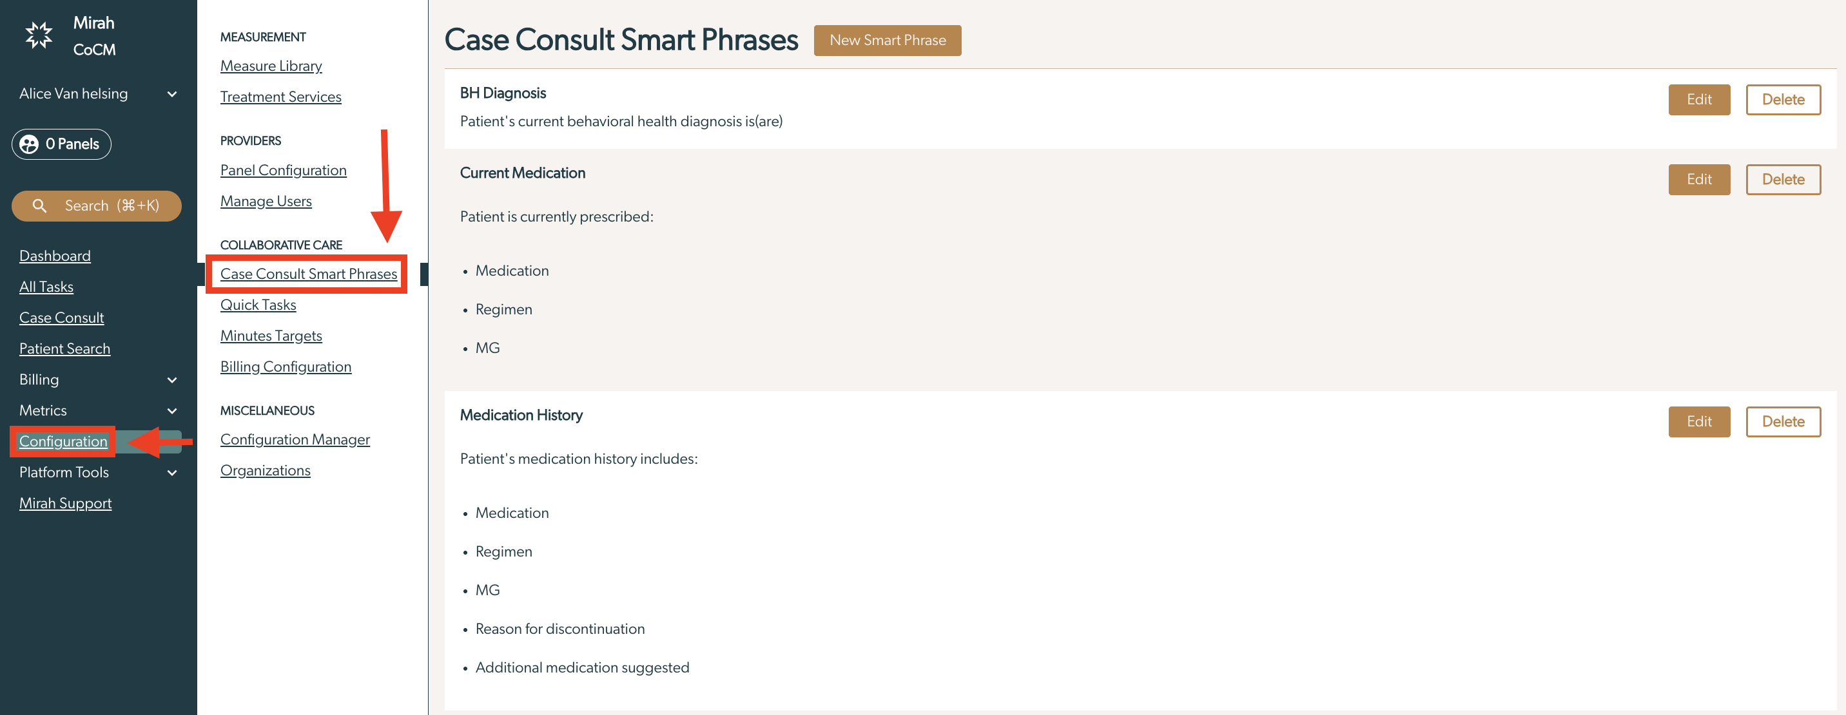Click the New Smart Phrase button
This screenshot has height=715, width=1846.
tap(887, 40)
